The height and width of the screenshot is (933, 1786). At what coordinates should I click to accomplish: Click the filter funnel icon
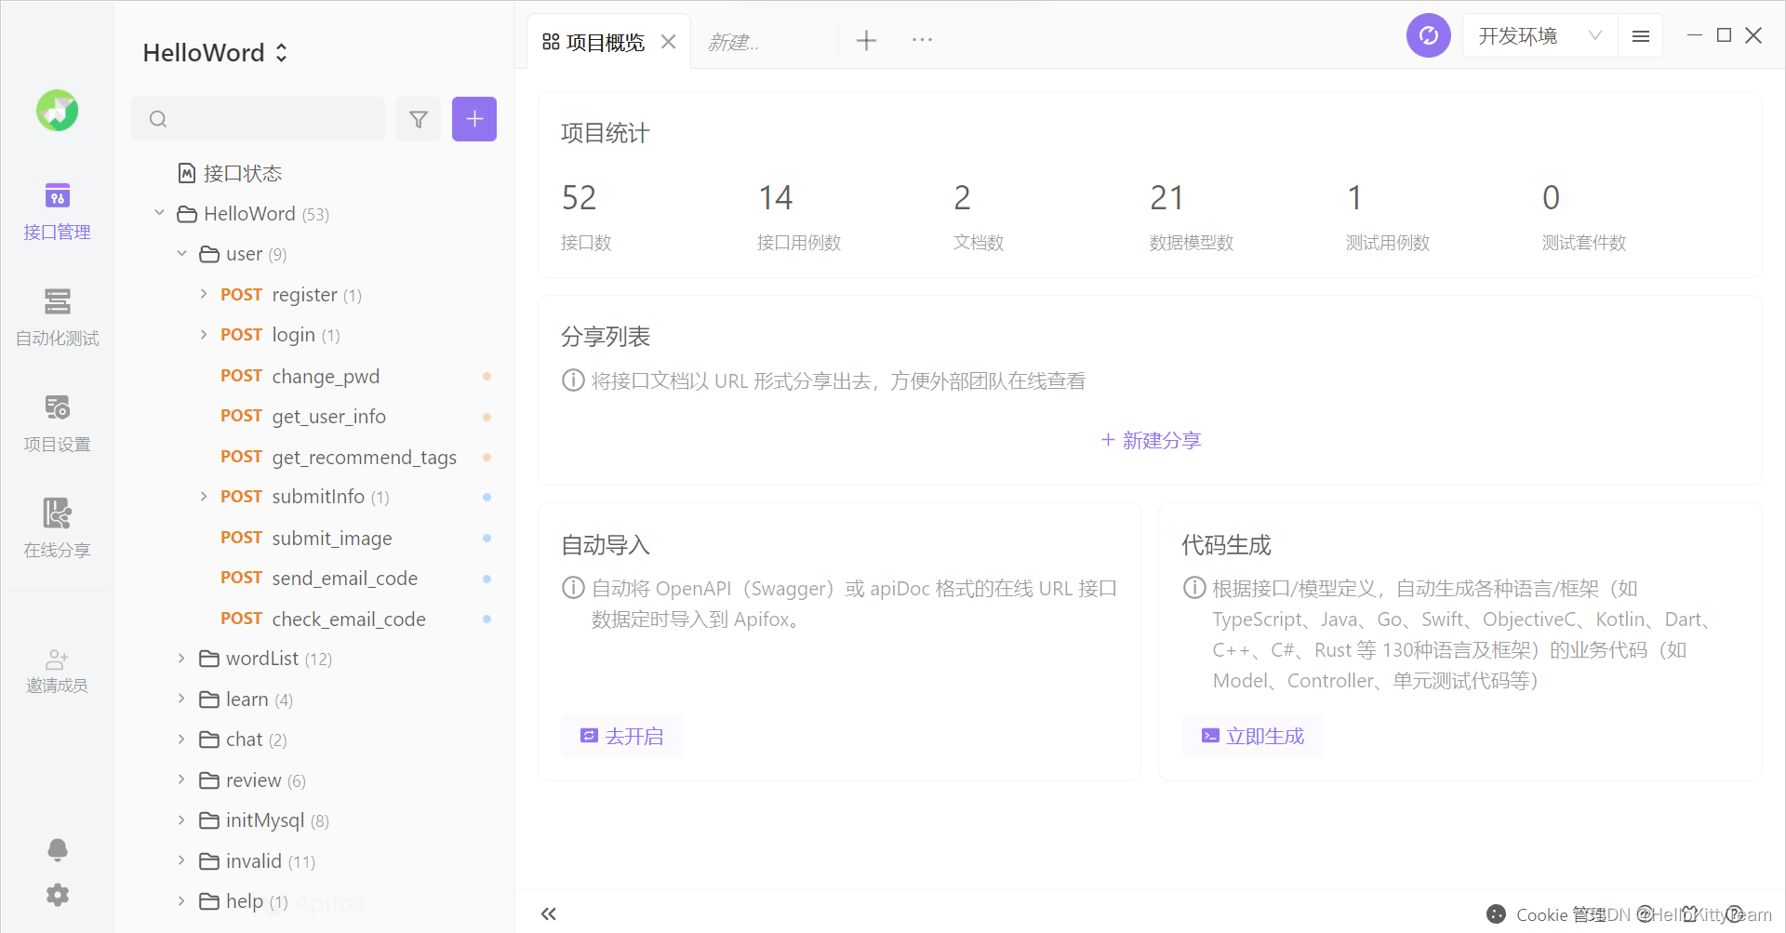pyautogui.click(x=419, y=119)
